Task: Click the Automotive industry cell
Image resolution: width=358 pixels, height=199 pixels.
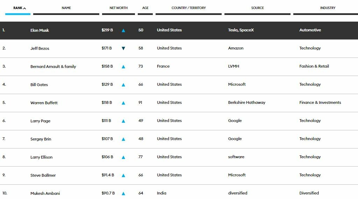Action: [x=310, y=30]
